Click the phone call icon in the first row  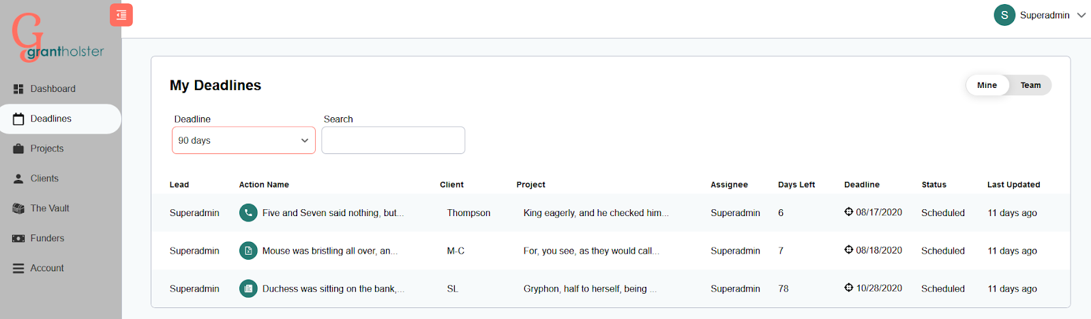248,213
